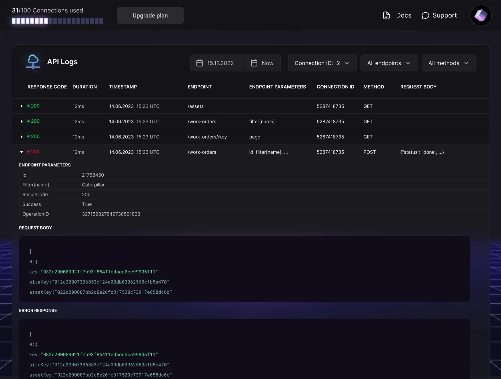Click the POST method cell
Image resolution: width=501 pixels, height=379 pixels.
point(370,152)
